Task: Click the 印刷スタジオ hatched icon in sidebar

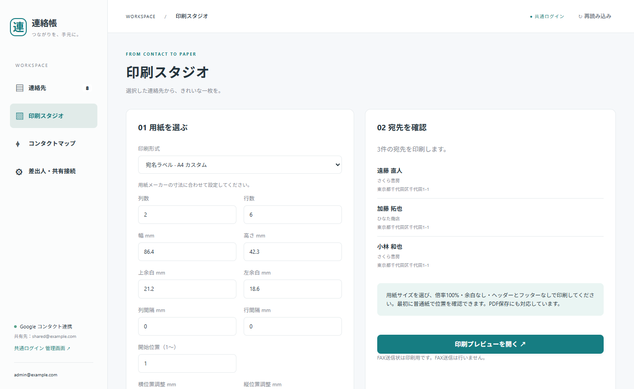Action: [x=19, y=116]
